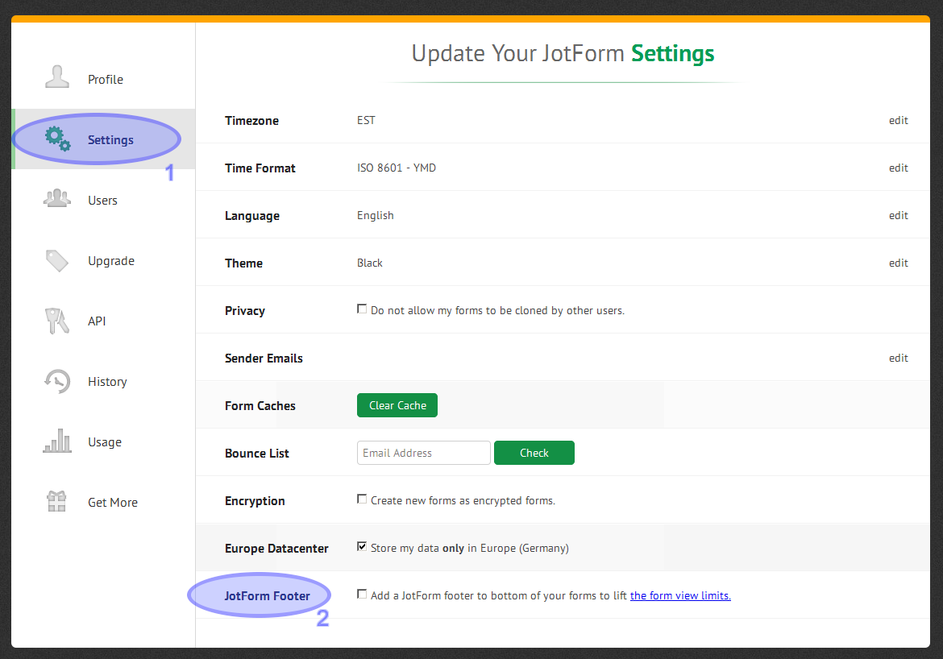Click the Settings gear icon

(56, 138)
